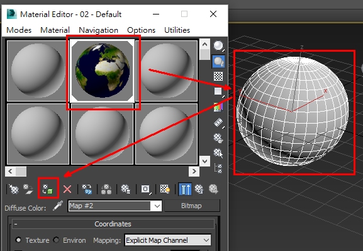Click the Make Material Copy icon
The image size is (363, 251).
87,189
